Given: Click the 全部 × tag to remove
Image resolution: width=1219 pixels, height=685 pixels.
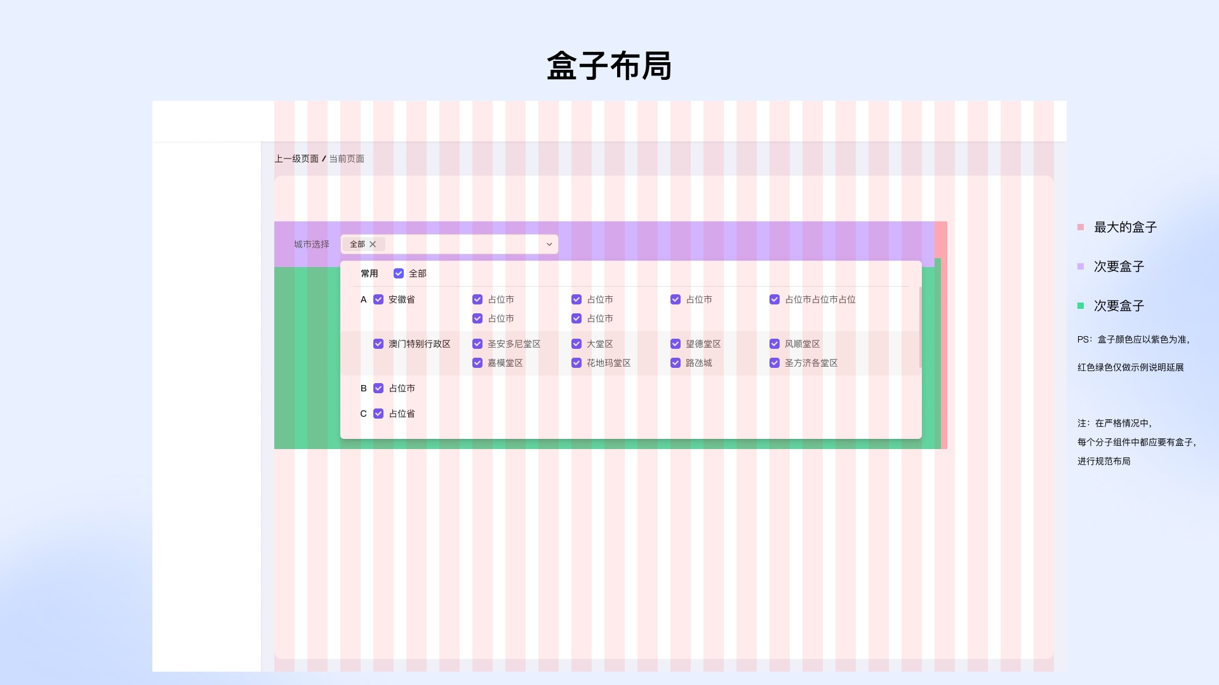Looking at the screenshot, I should [x=373, y=244].
